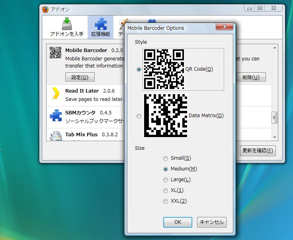Click the キャンセル button in the dialog
Screen dimensions: 293x240
[212, 222]
